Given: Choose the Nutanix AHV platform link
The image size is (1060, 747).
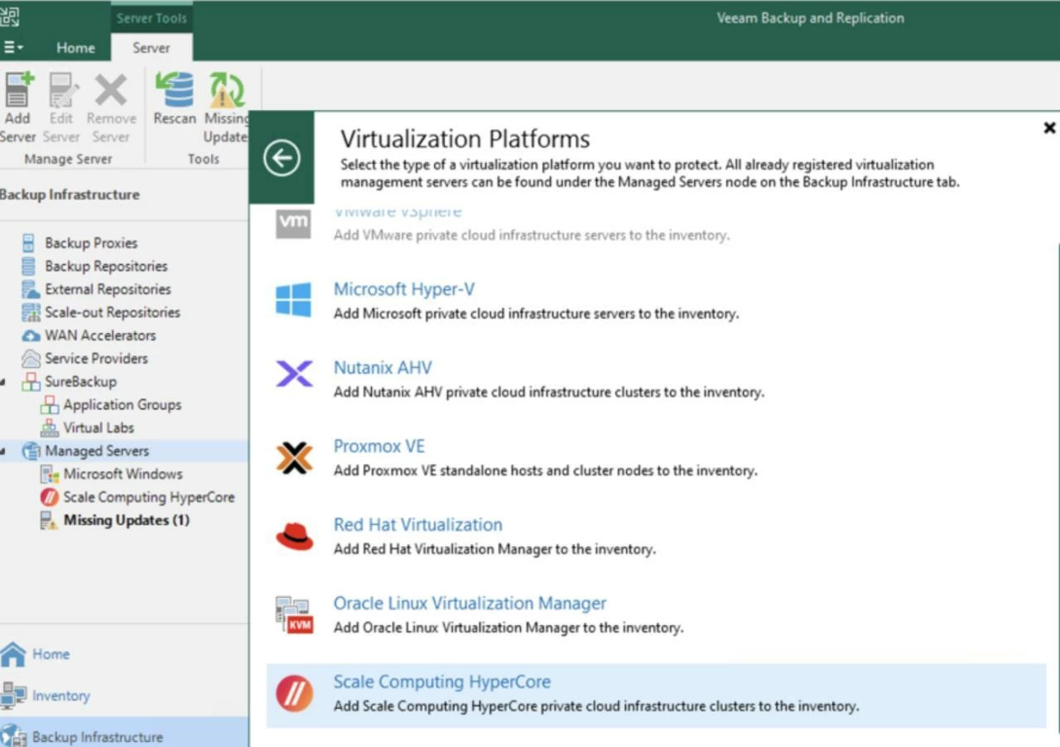Looking at the screenshot, I should pyautogui.click(x=383, y=368).
